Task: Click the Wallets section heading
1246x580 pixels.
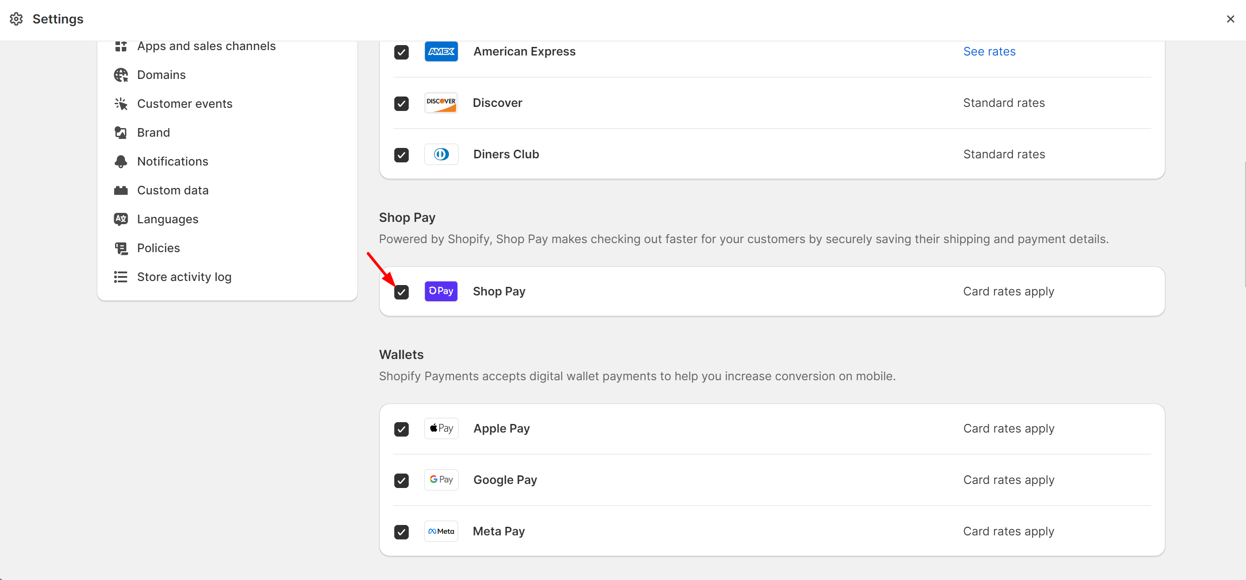Action: [x=401, y=354]
